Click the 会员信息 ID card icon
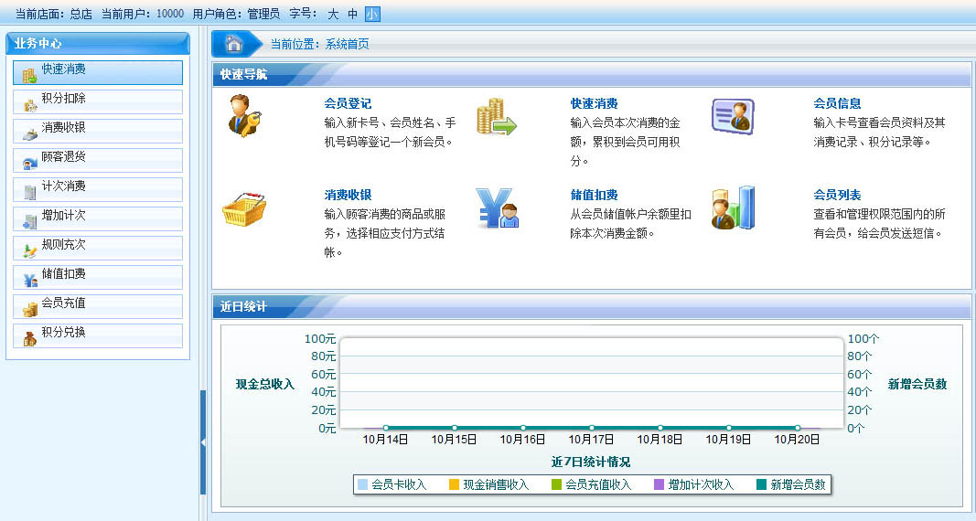This screenshot has height=521, width=976. (733, 116)
